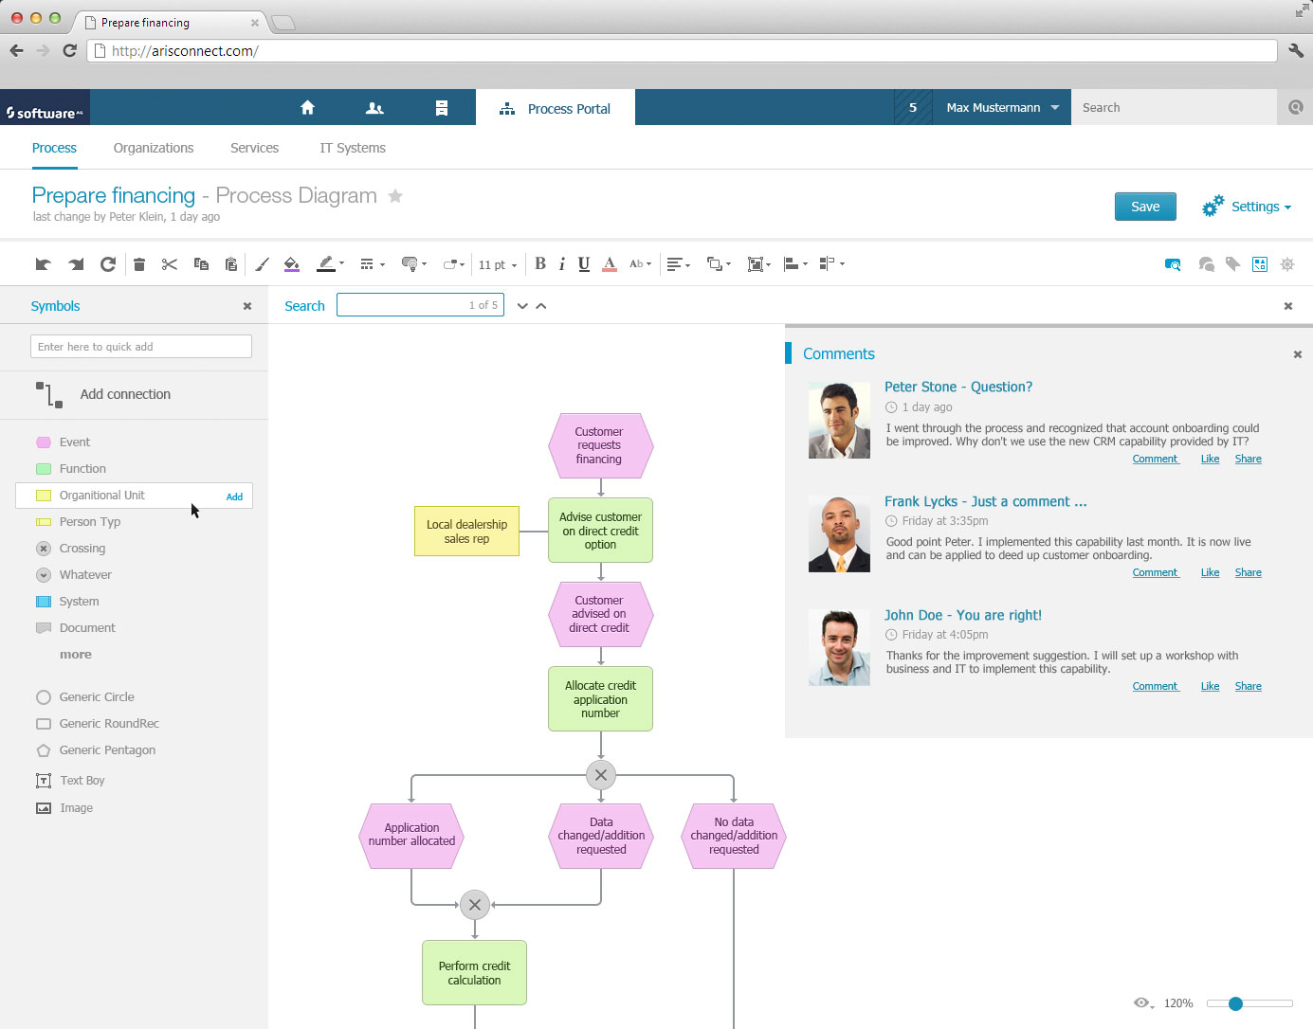Click the Add connection symbol
Screen dimensions: 1313x1029
[125, 394]
